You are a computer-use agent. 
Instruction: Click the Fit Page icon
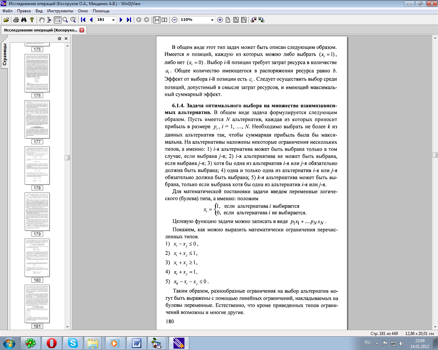click(244, 20)
